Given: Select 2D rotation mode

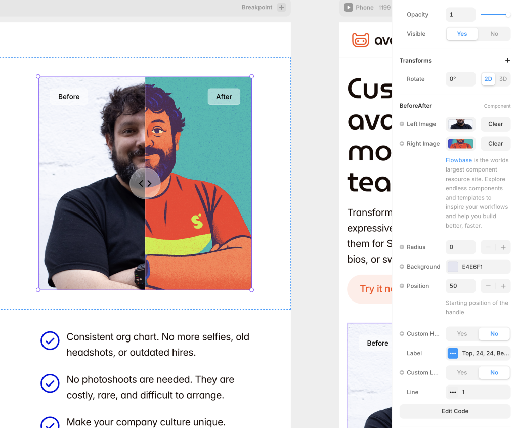Looking at the screenshot, I should (x=489, y=79).
